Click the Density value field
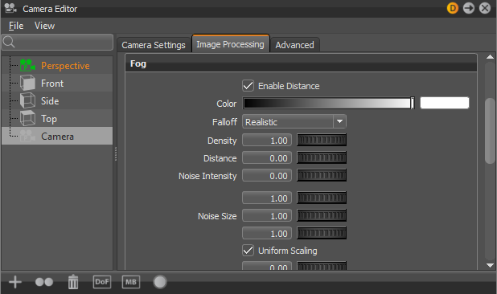The width and height of the screenshot is (497, 294). [x=267, y=140]
